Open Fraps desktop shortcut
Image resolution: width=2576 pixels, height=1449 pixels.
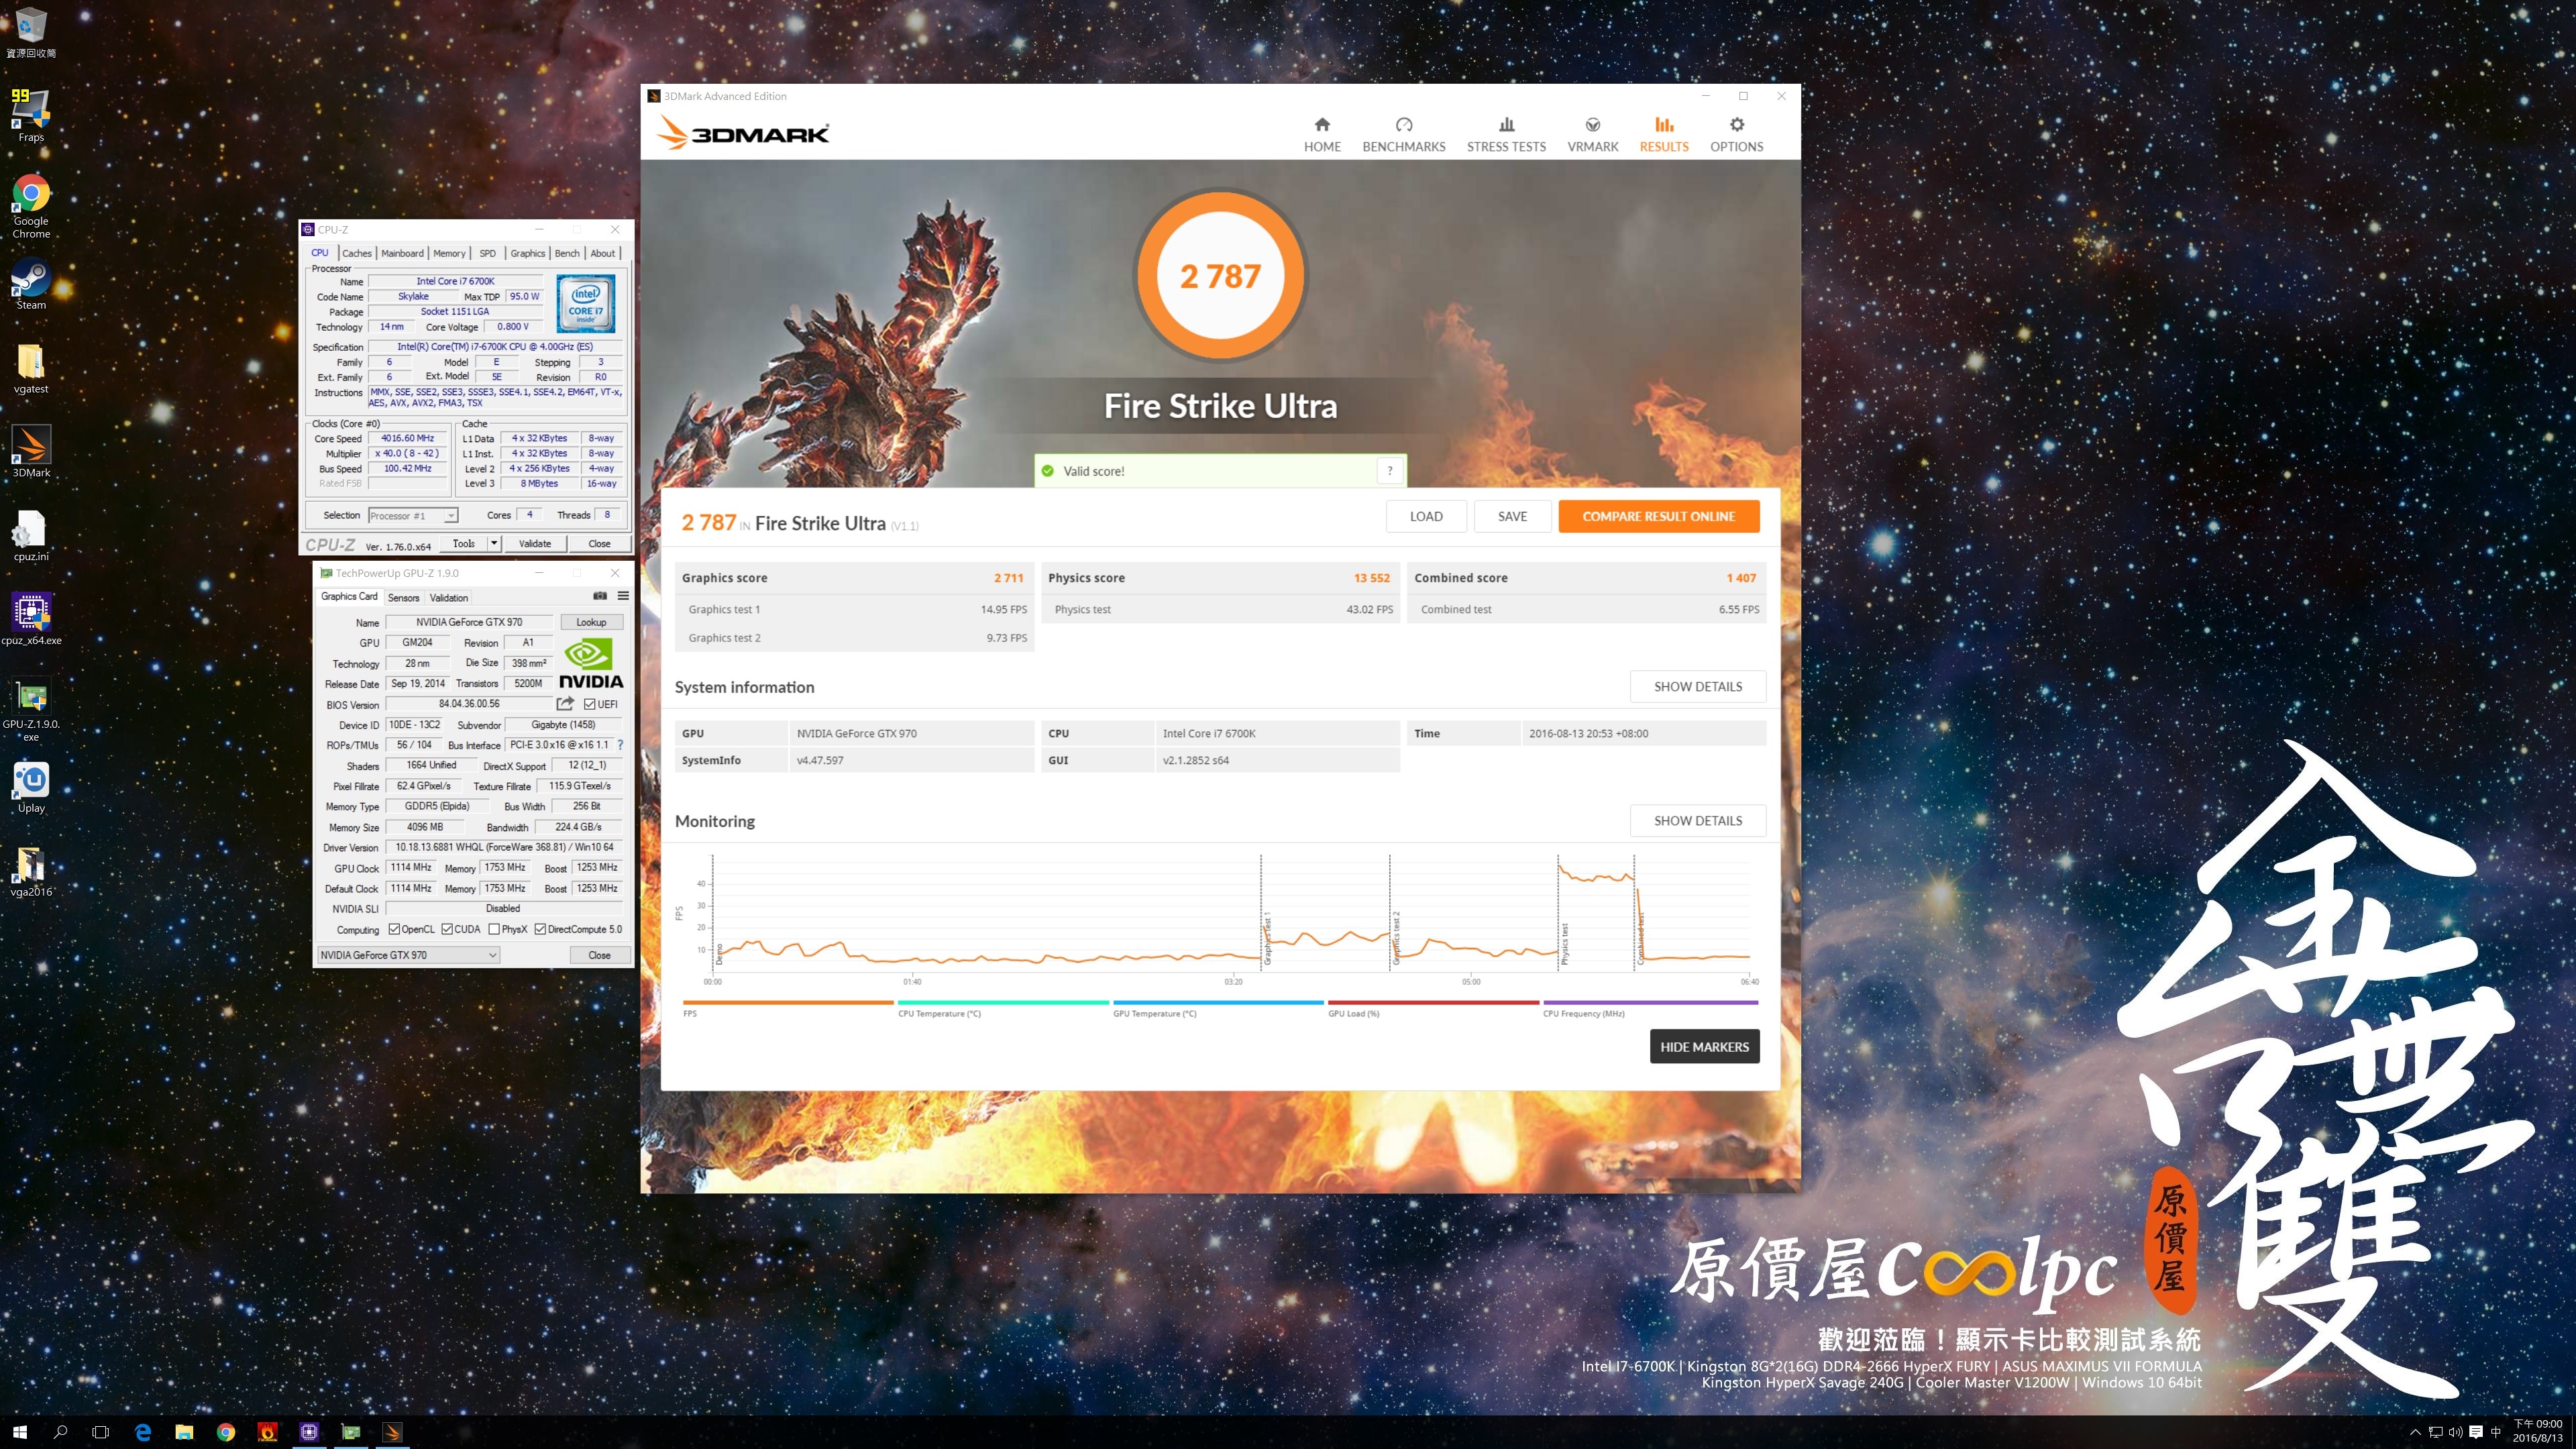pyautogui.click(x=31, y=116)
